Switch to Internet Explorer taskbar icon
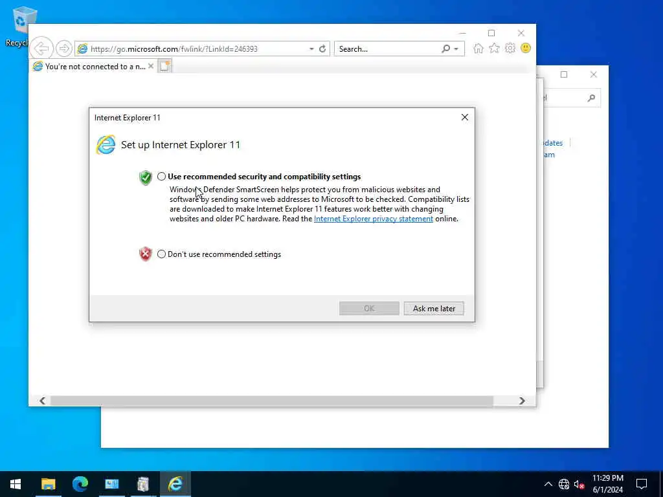Screen dimensions: 663x497 click(x=175, y=484)
